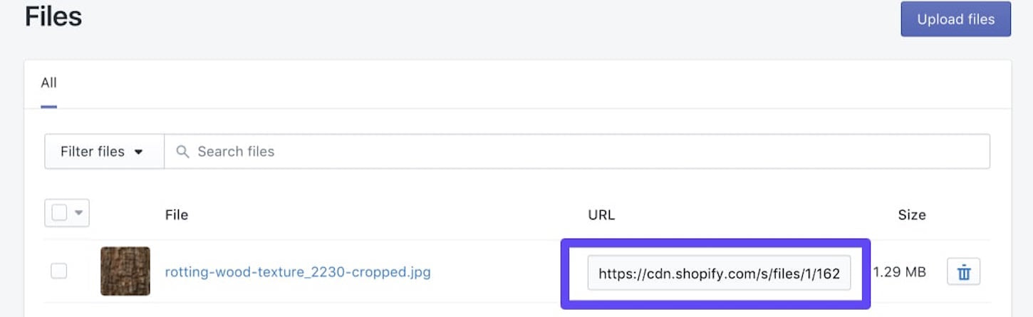Delete the rotting-wood-texture file with trash icon
Image resolution: width=1033 pixels, height=317 pixels.
tap(963, 272)
